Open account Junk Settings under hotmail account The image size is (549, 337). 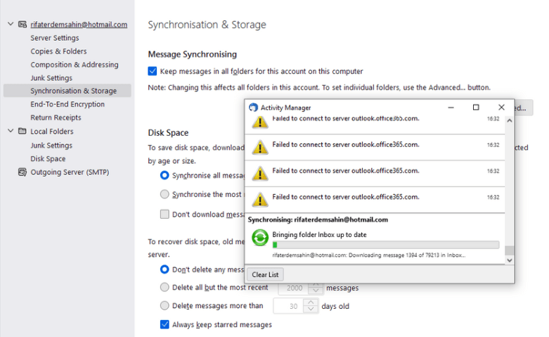(x=51, y=78)
